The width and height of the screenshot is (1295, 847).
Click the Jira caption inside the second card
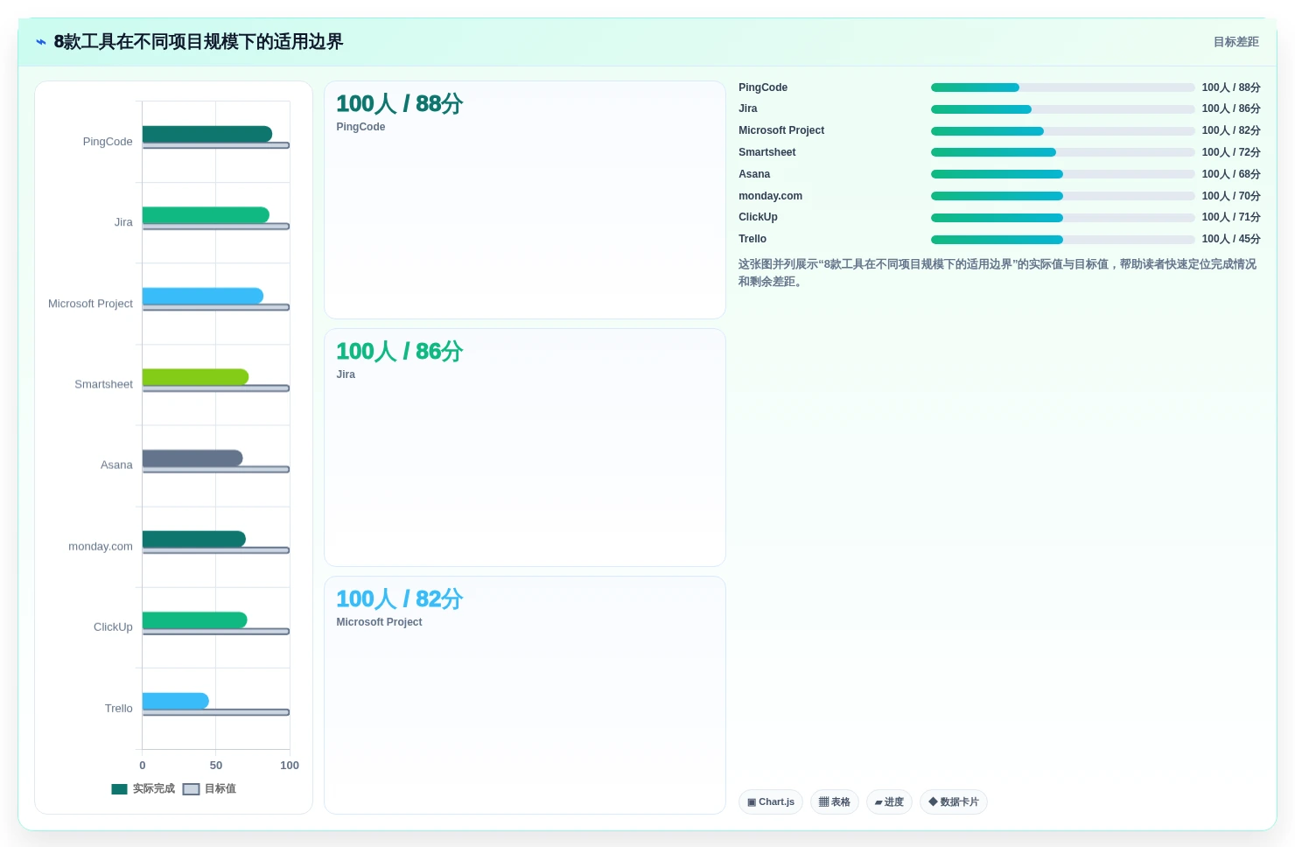(x=346, y=374)
